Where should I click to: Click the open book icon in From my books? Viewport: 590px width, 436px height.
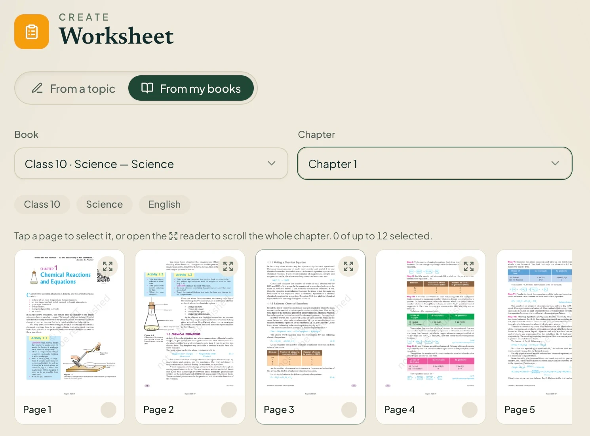147,88
